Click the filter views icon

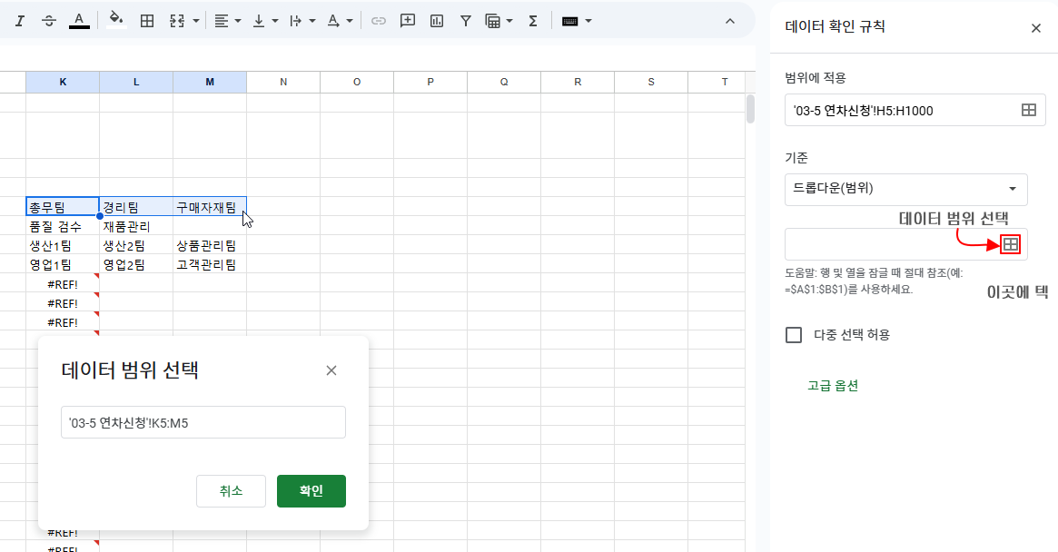click(x=492, y=21)
